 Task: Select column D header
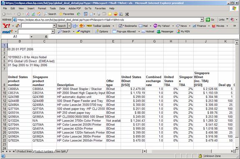coord(81,41)
